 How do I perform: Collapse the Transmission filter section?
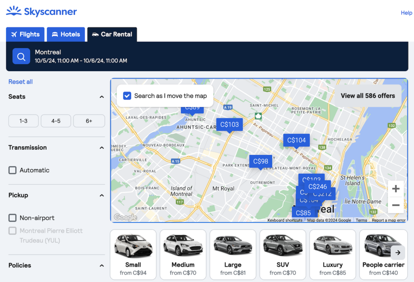(x=102, y=148)
